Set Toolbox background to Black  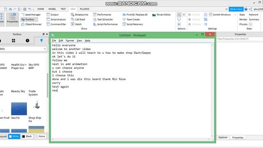point(27,136)
